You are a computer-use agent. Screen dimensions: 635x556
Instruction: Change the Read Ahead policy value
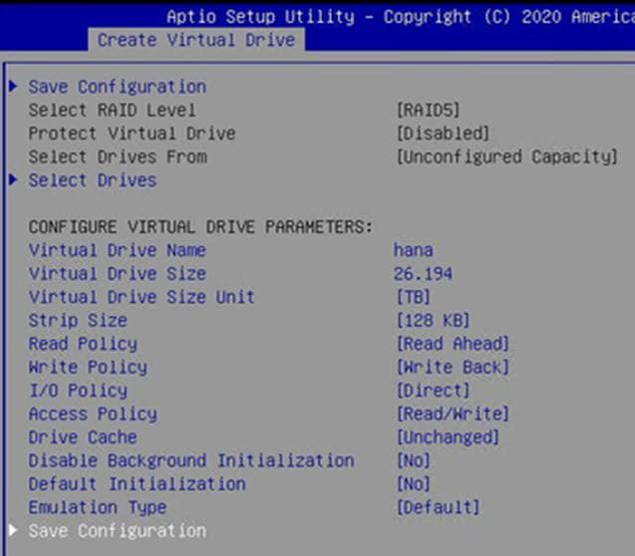tap(453, 344)
